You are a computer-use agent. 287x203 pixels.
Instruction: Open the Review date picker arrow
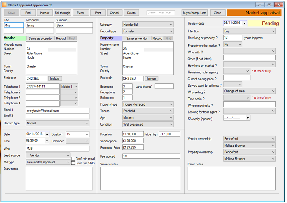245,23
